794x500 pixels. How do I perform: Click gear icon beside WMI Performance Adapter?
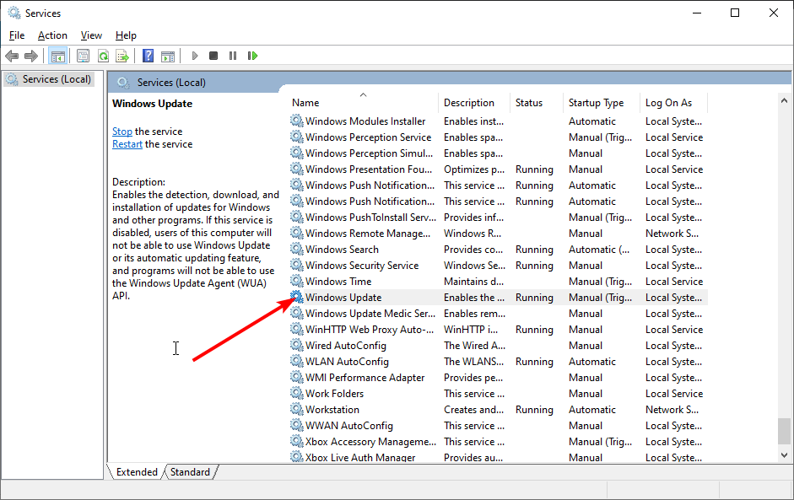[x=296, y=377]
